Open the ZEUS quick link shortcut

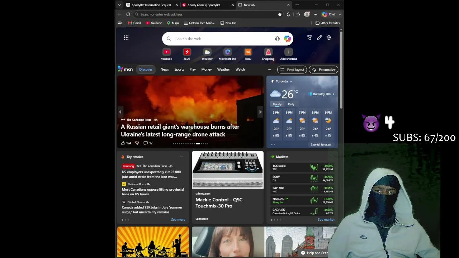pyautogui.click(x=187, y=54)
